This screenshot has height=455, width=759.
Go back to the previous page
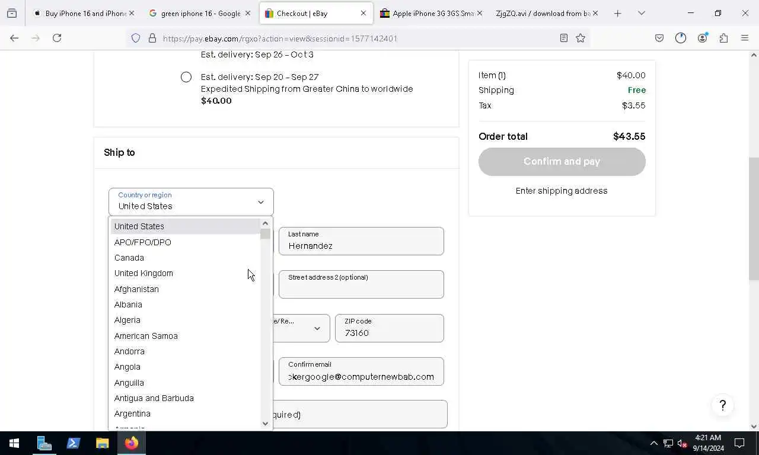[x=14, y=38]
